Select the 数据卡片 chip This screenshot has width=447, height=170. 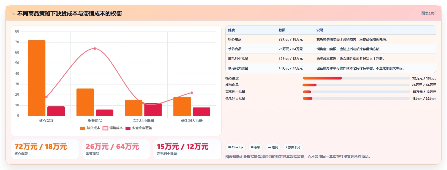[293, 147]
